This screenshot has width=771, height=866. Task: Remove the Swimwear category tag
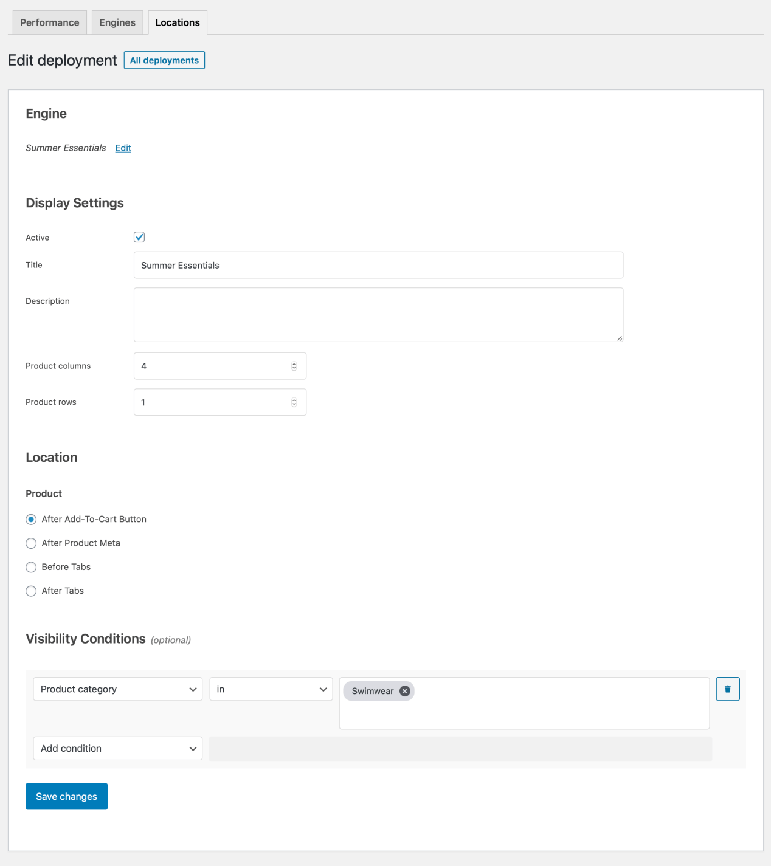tap(404, 690)
